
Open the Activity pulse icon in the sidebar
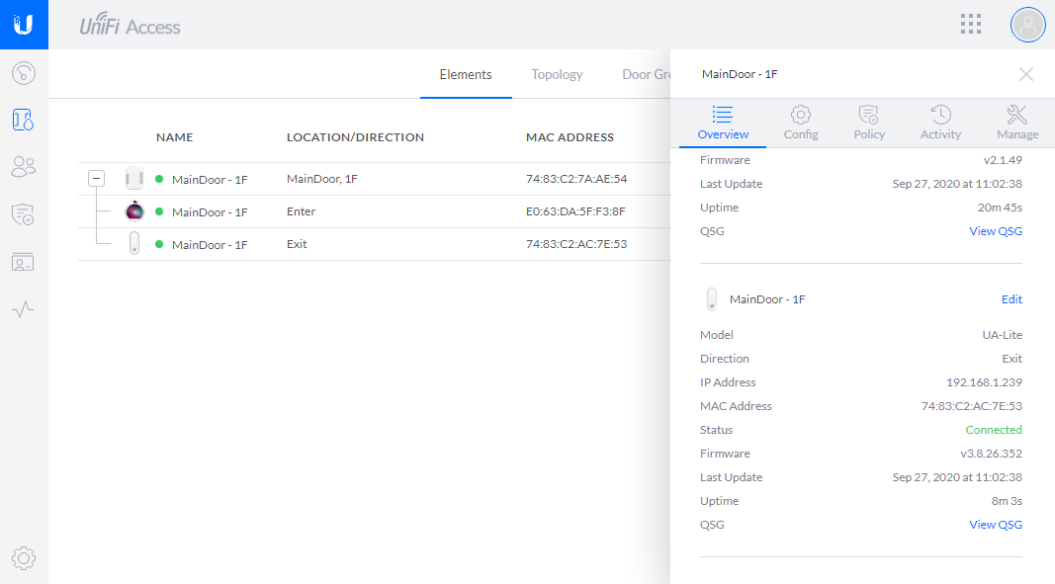[x=24, y=309]
